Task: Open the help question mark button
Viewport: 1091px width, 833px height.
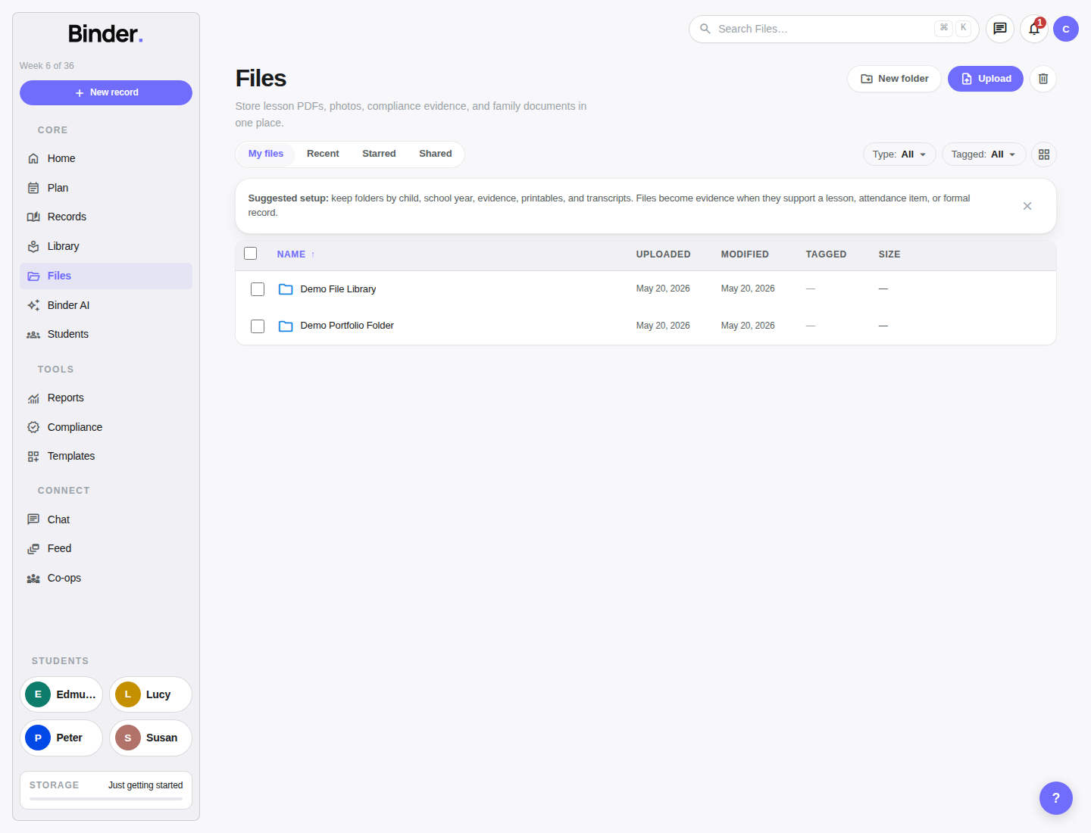Action: click(x=1056, y=798)
